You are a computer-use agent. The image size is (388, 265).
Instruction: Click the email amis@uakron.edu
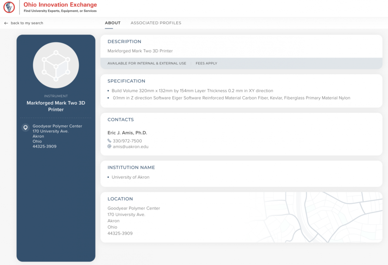(x=130, y=147)
